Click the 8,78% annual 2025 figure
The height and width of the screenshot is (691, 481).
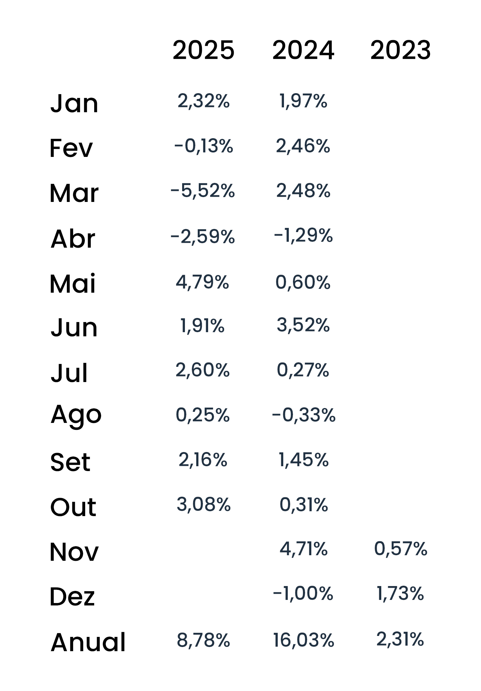[203, 640]
